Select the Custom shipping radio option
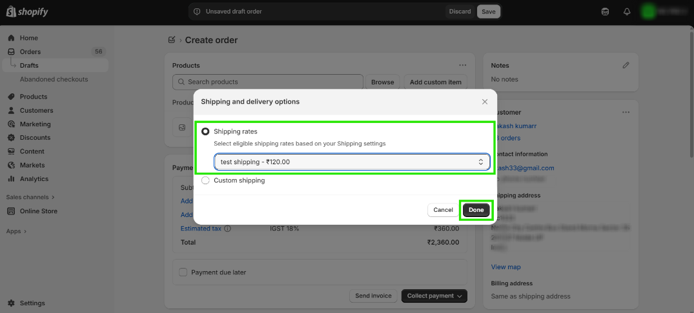 [x=205, y=180]
